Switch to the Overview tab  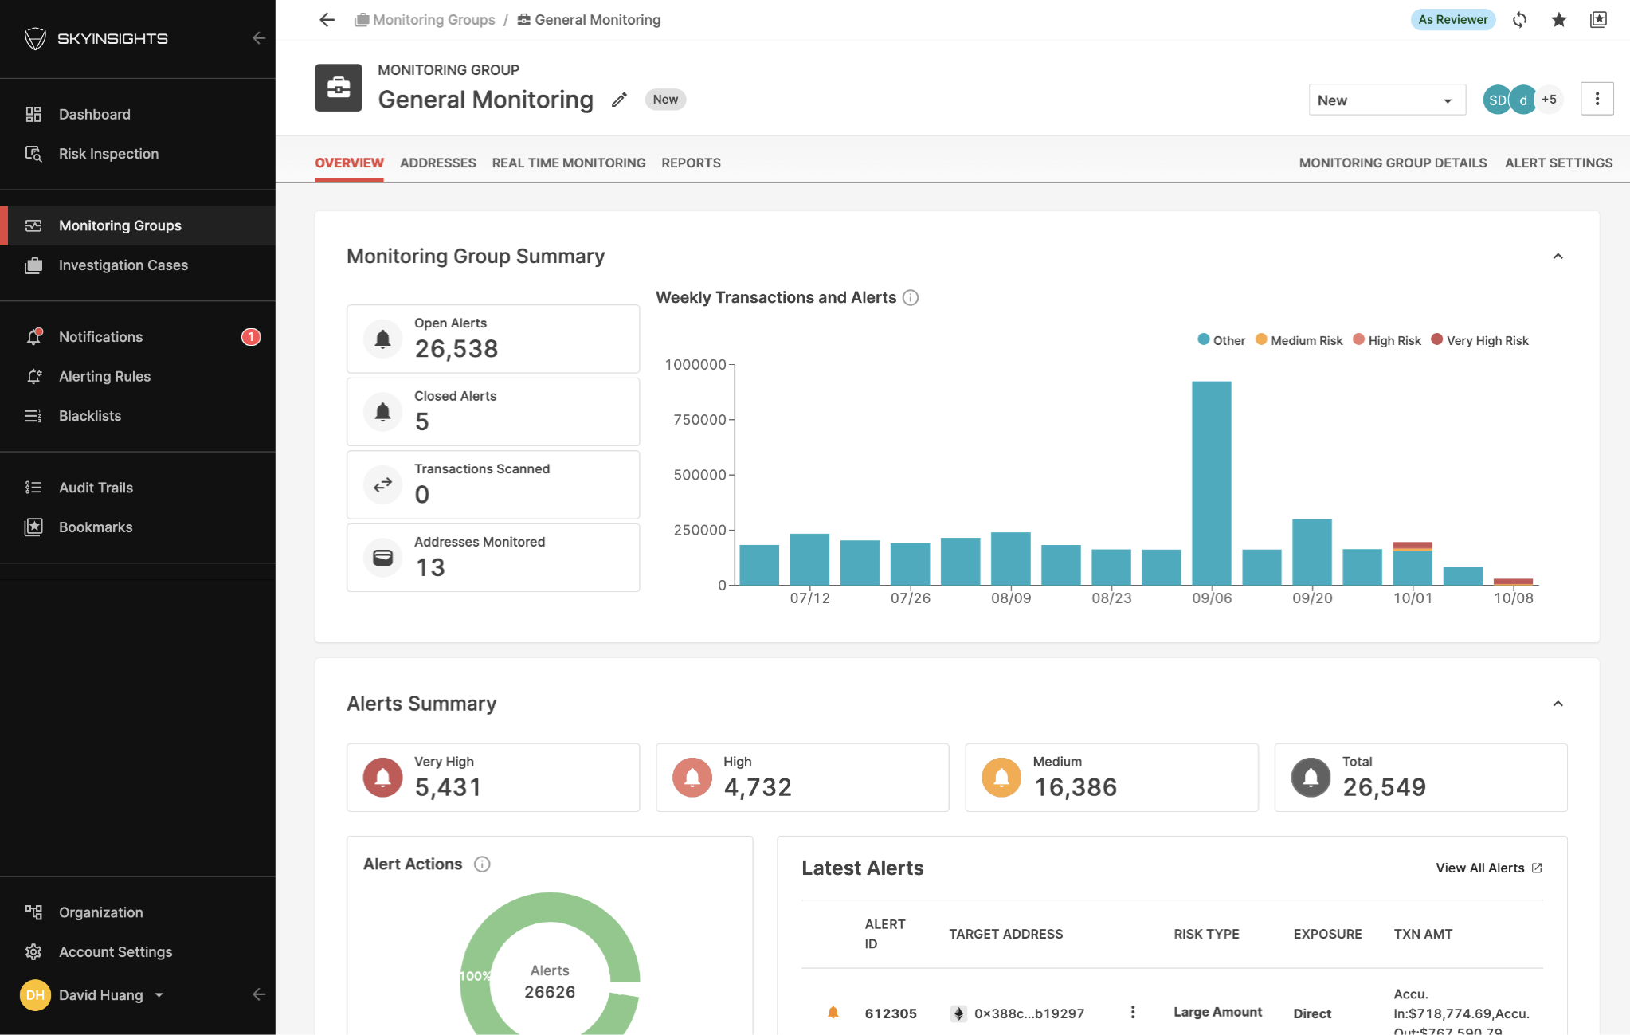[349, 163]
